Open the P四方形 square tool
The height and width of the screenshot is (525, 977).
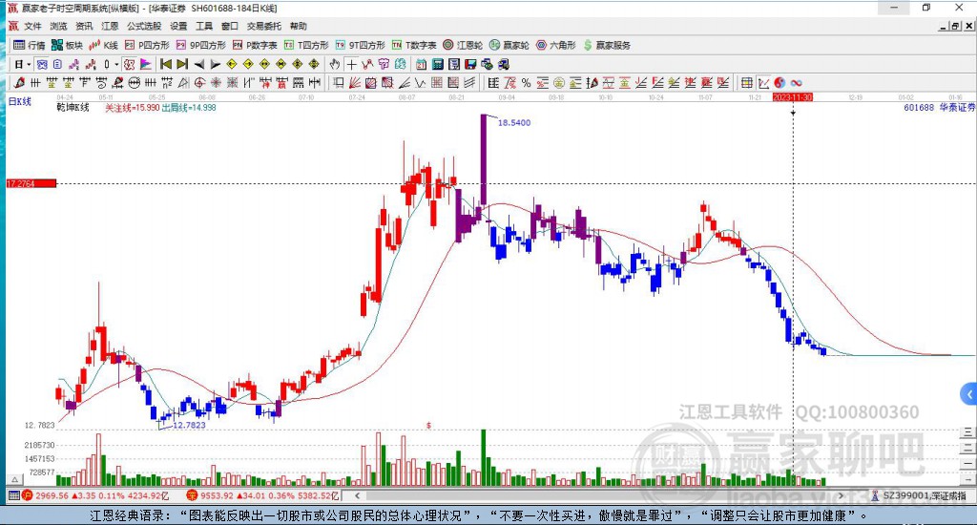(147, 45)
